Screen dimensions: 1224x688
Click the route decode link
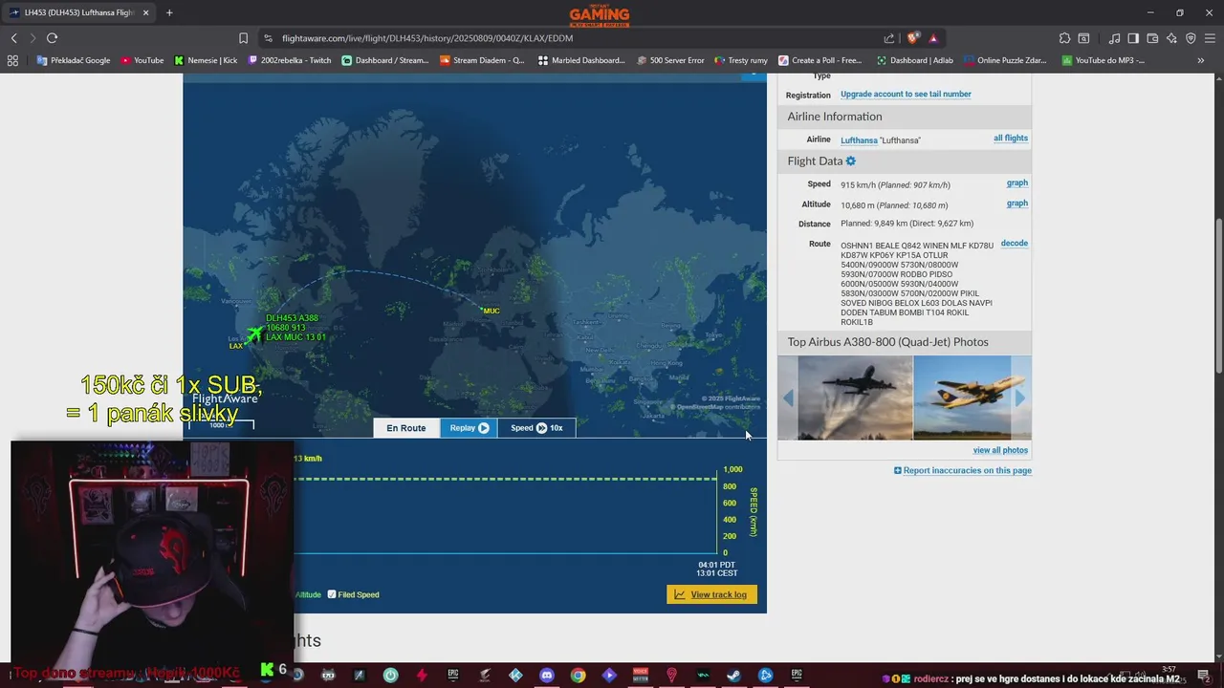(x=1015, y=244)
